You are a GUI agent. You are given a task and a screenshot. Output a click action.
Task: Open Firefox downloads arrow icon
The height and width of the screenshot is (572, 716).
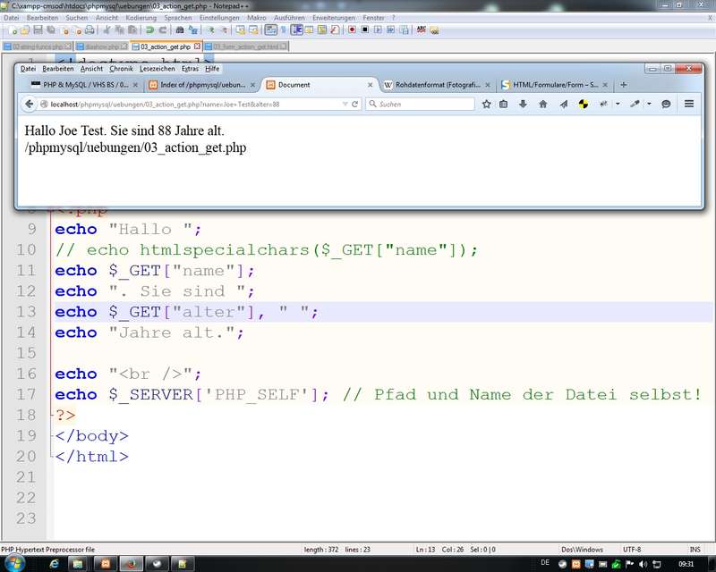pyautogui.click(x=523, y=105)
